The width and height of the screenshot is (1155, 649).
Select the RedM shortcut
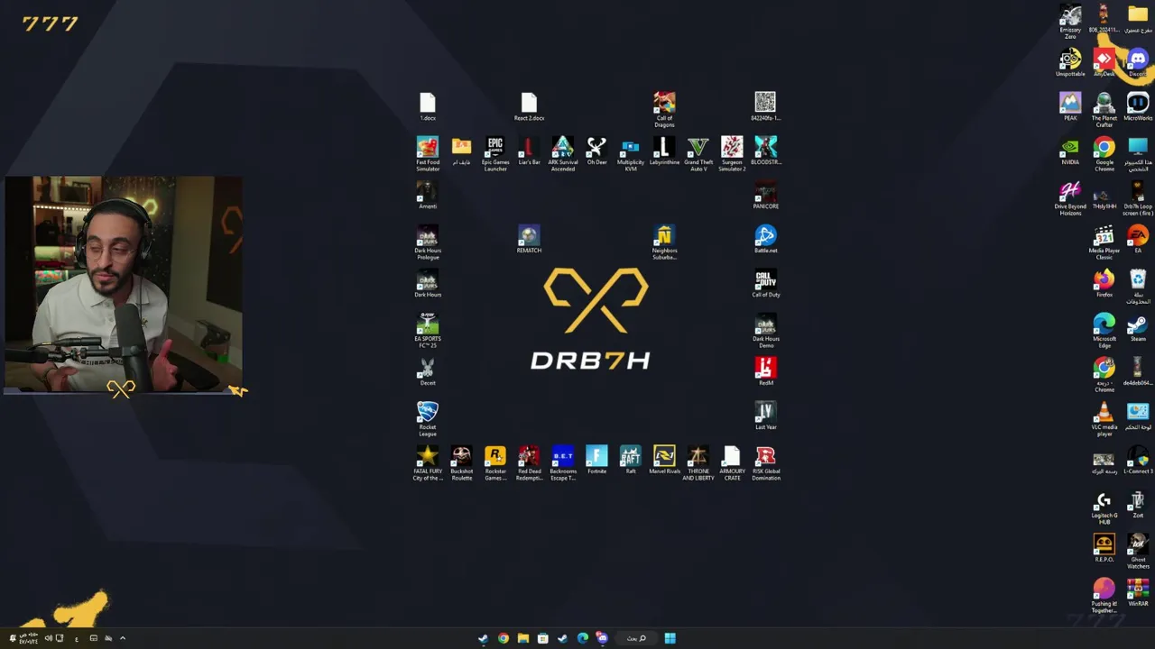point(765,371)
